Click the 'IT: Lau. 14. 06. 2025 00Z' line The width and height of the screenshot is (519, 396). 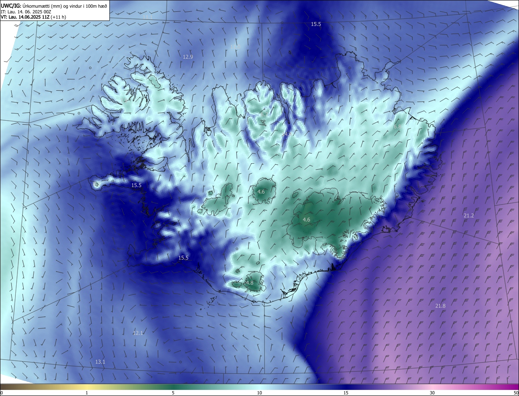[27, 11]
